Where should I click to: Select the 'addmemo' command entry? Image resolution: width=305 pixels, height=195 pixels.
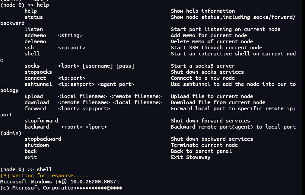point(35,35)
